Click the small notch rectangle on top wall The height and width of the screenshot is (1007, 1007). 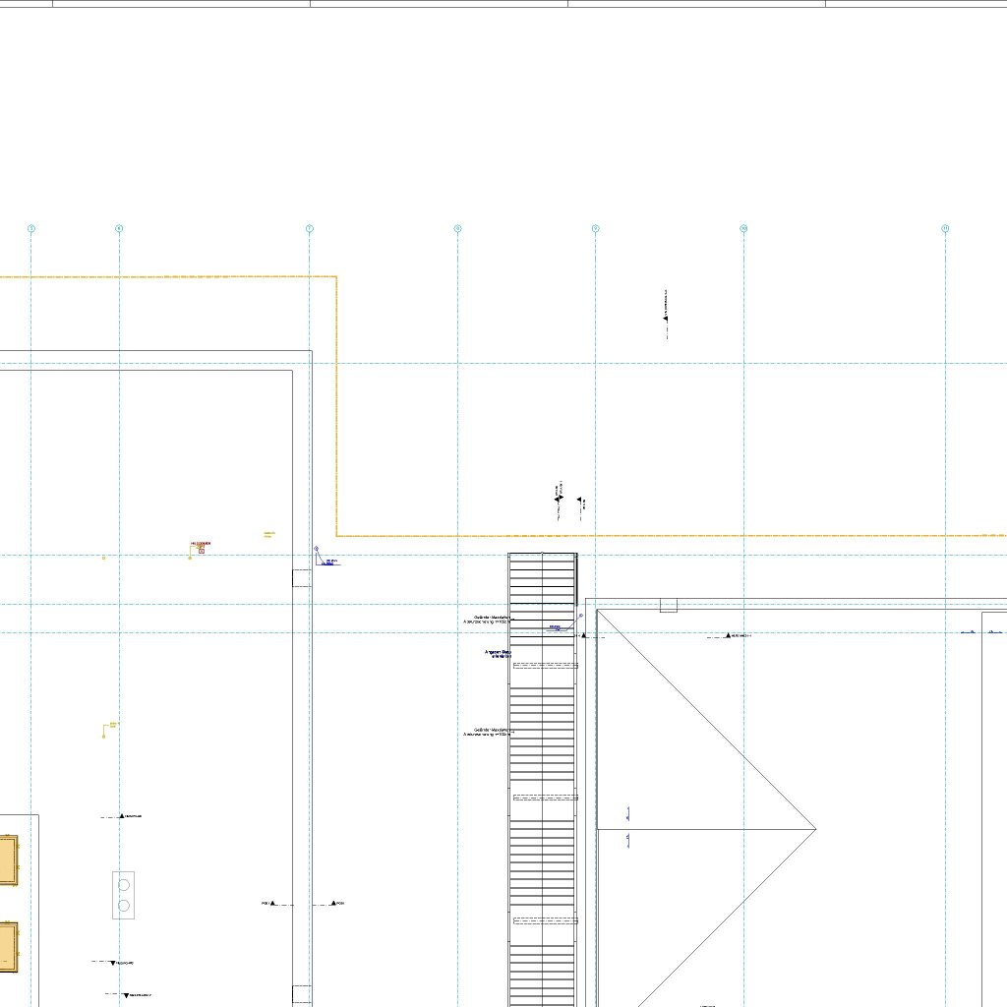pyautogui.click(x=668, y=605)
